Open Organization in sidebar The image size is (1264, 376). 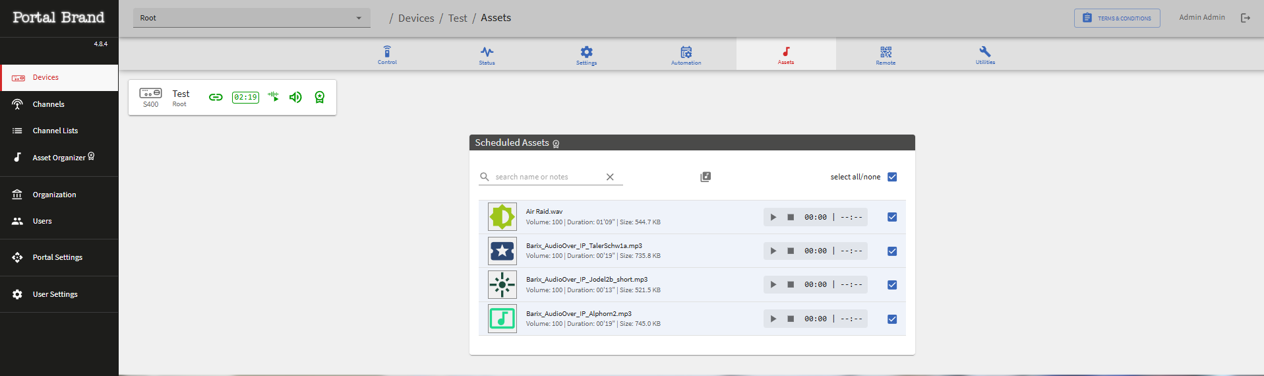[x=59, y=195]
